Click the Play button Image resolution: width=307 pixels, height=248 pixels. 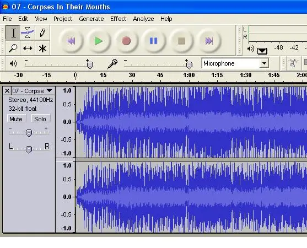coord(99,41)
